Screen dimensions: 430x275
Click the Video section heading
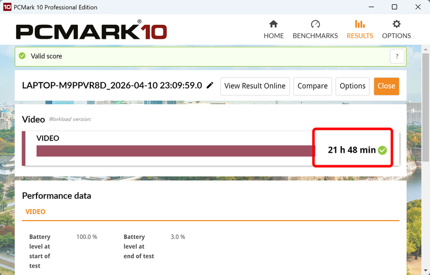pyautogui.click(x=33, y=119)
